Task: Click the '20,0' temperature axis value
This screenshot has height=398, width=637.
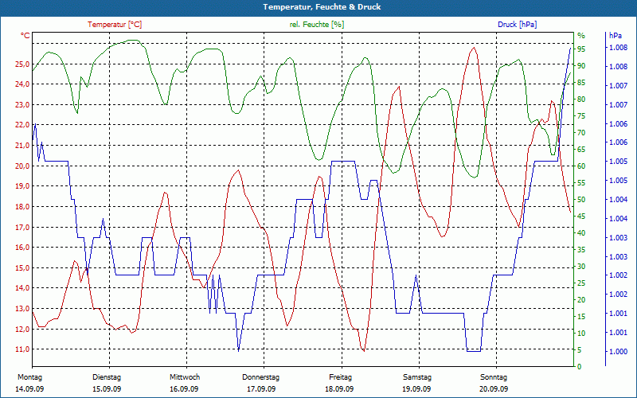Action: (22, 166)
